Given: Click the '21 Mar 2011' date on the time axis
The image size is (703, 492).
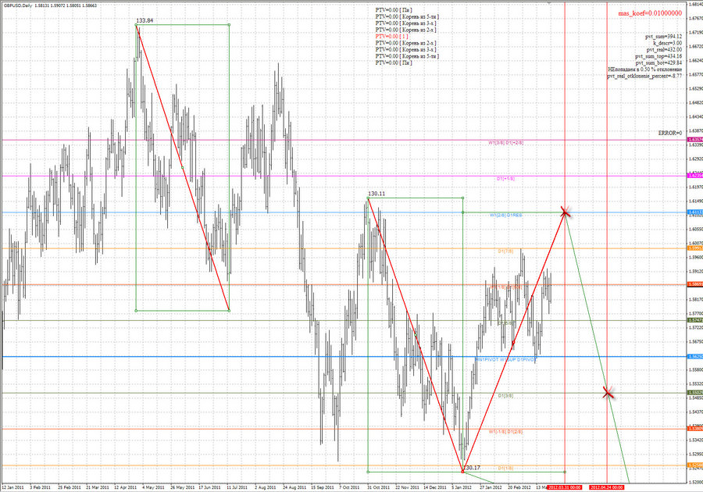Looking at the screenshot, I should (x=98, y=487).
